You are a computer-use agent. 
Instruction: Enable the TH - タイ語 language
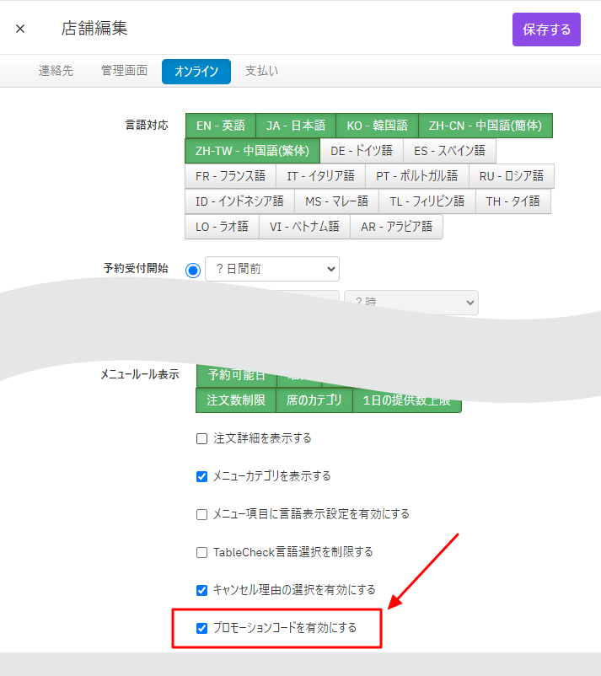point(512,201)
